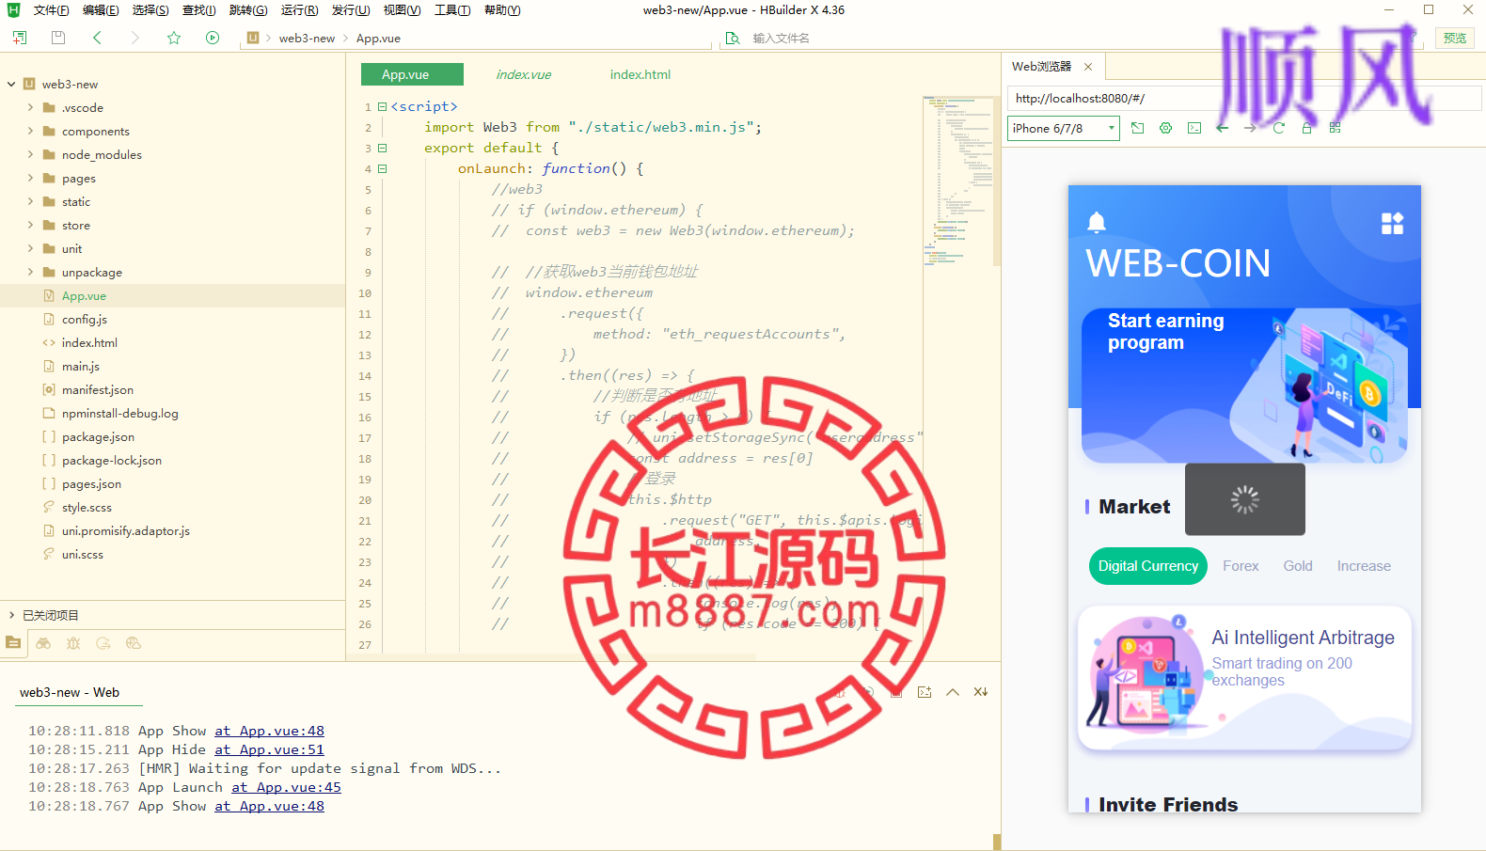
Task: Click the console stop square icon
Action: 896,692
